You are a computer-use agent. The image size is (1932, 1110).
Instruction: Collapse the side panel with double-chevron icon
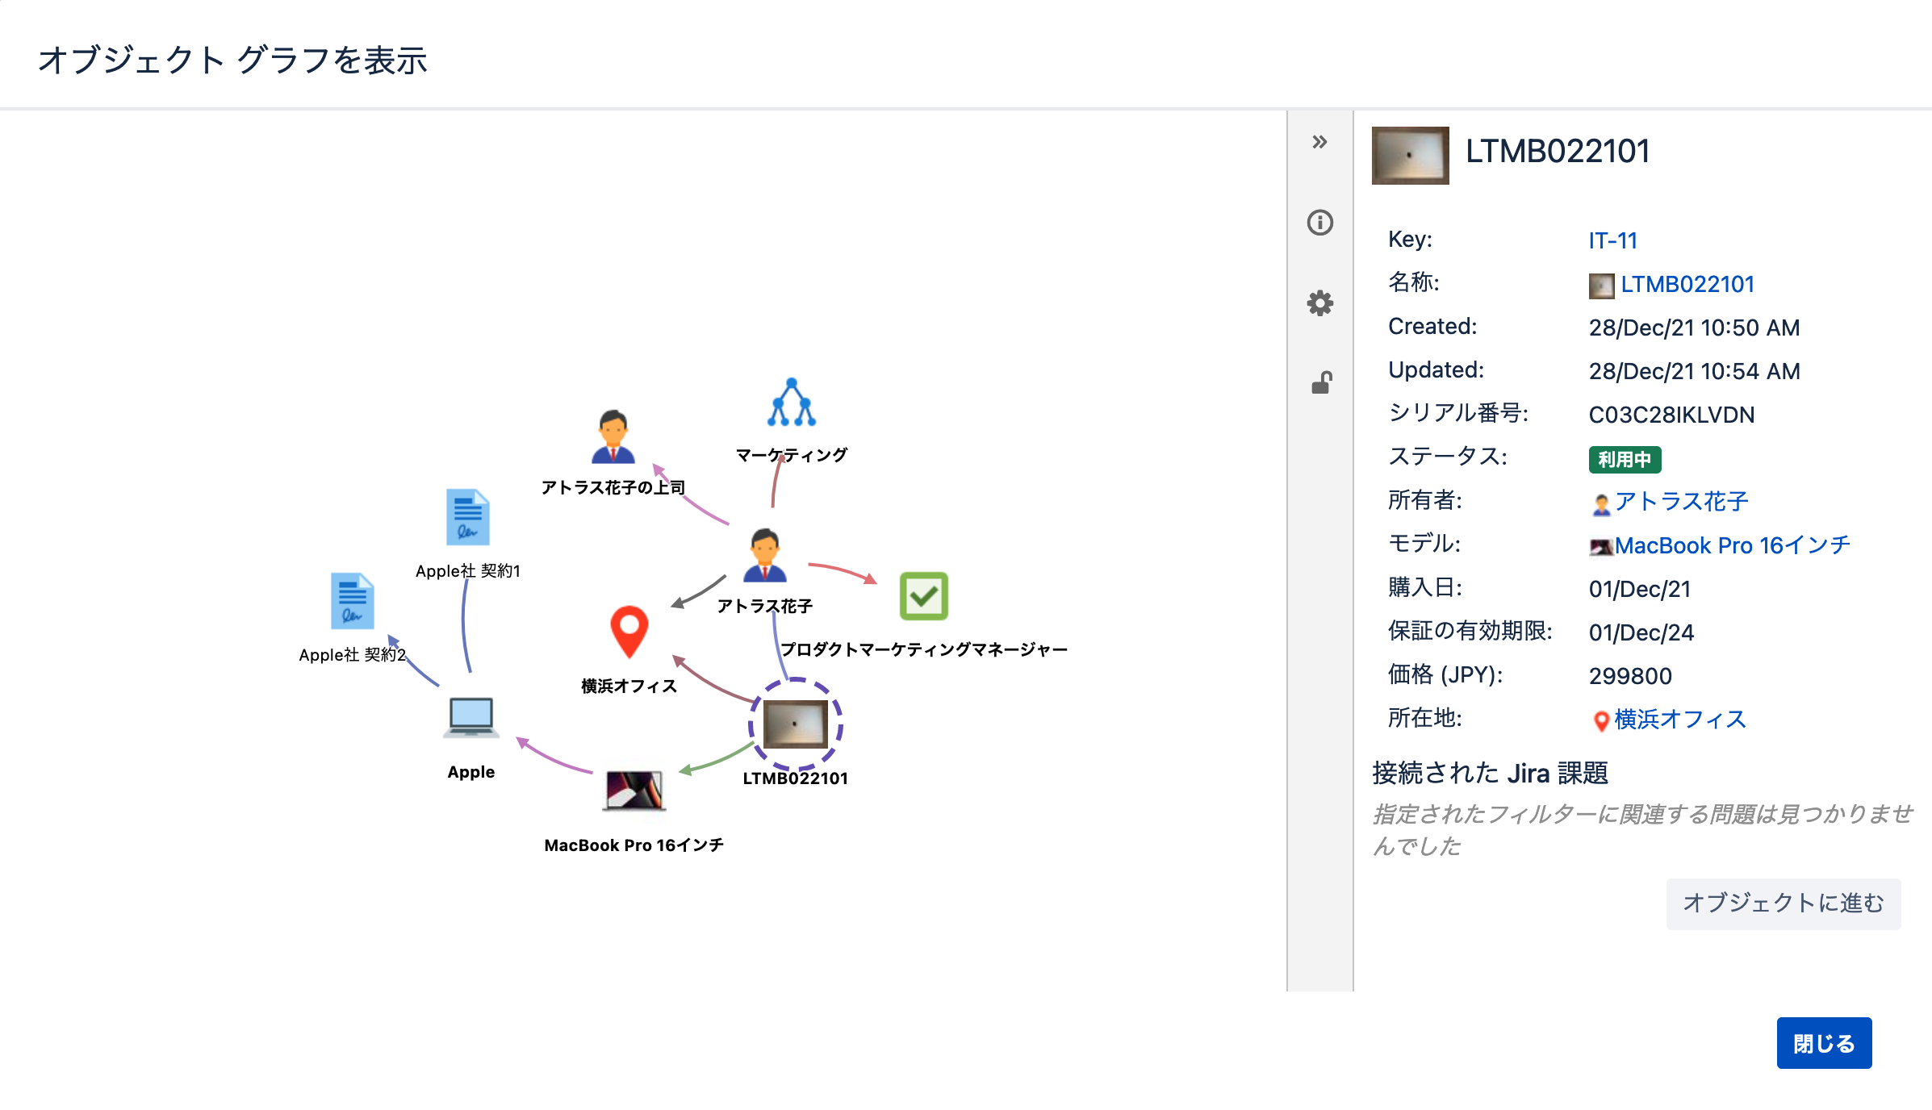(x=1319, y=142)
